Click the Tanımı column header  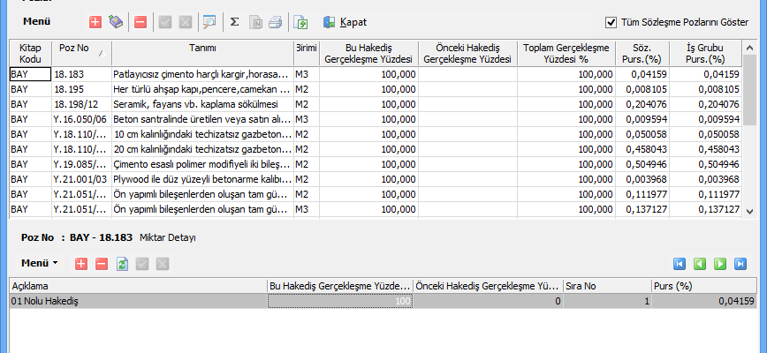[202, 48]
